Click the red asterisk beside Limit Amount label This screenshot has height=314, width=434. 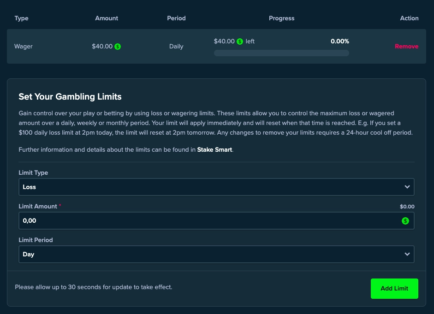(x=59, y=206)
